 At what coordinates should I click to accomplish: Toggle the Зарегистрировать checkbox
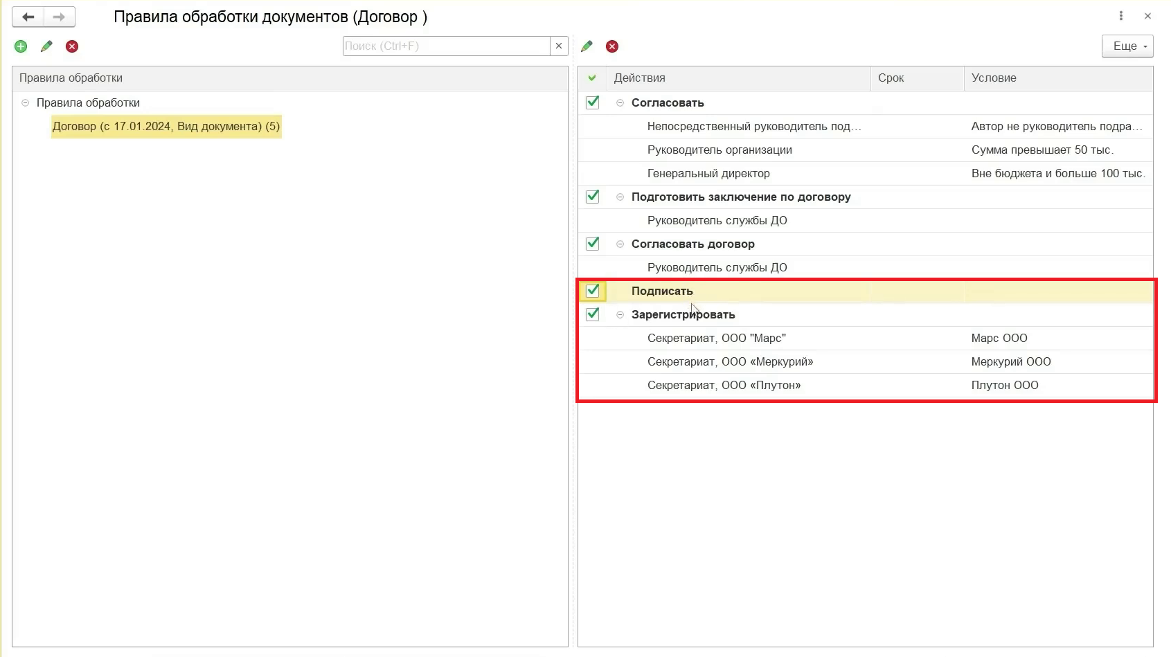click(x=593, y=314)
